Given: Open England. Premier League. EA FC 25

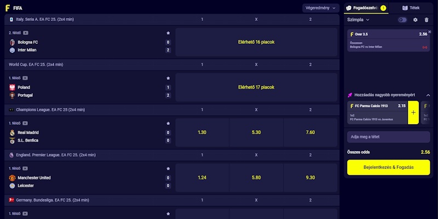Looking at the screenshot, I should (x=56, y=155).
